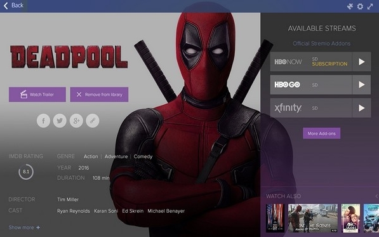
Task: Click the More Add-ons button
Action: [x=321, y=133]
